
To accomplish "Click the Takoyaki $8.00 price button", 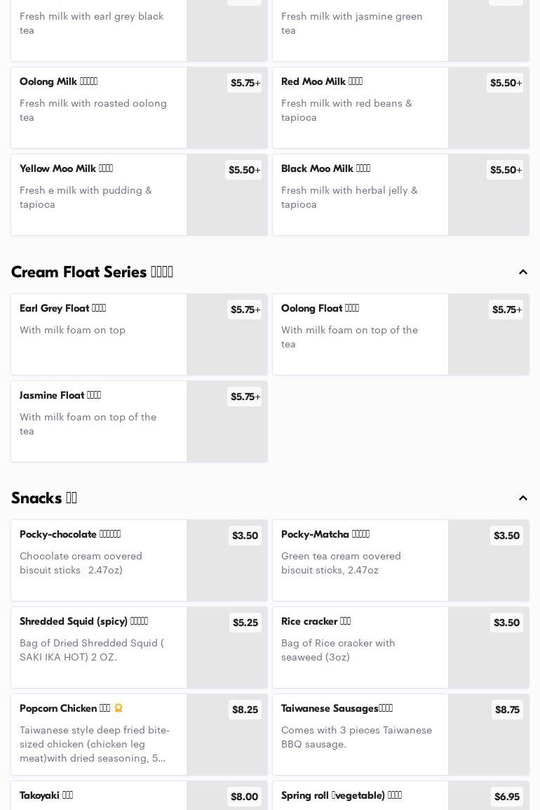I will (244, 797).
